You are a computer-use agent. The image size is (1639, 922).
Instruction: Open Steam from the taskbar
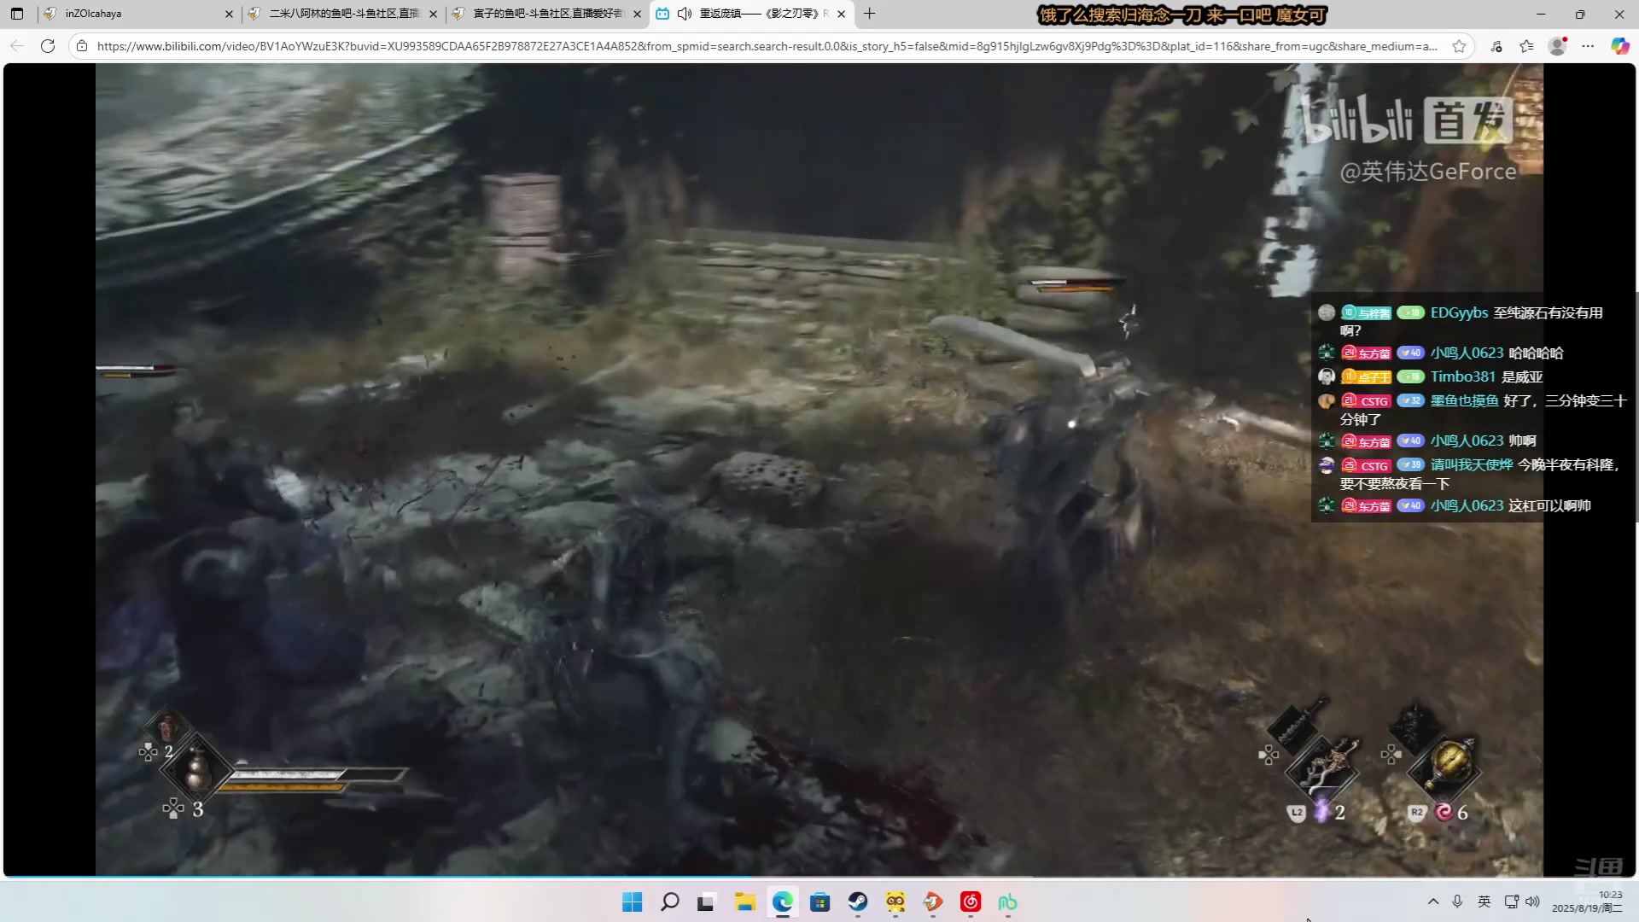(858, 902)
